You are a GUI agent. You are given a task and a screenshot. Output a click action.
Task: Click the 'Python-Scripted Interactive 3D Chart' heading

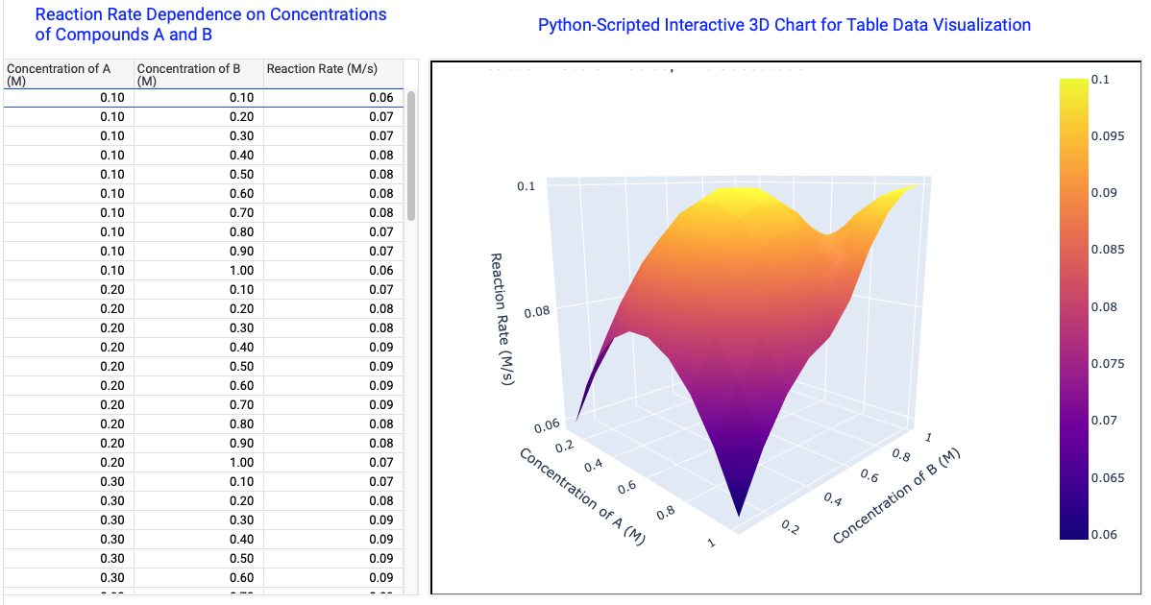(x=784, y=25)
